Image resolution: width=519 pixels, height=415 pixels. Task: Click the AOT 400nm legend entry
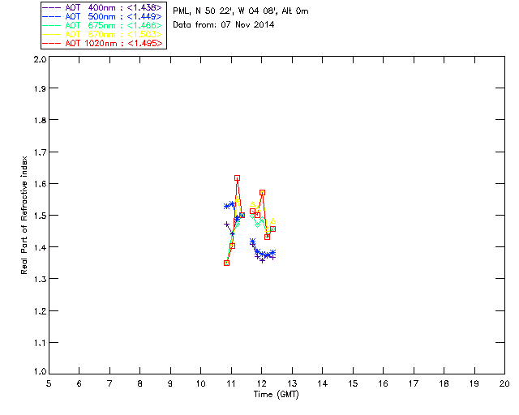tap(102, 7)
